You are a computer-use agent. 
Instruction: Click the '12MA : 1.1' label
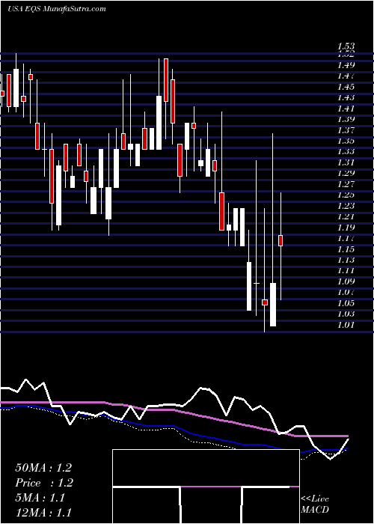pos(43,512)
